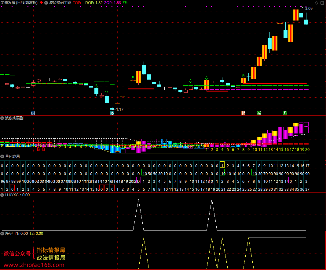This screenshot has height=270, width=326.
Task: Click the DOP: 1.82 value
Action: [x=94, y=3]
